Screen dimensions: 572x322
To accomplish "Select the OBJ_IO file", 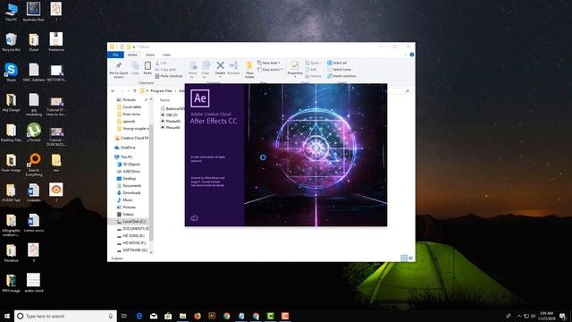I will click(x=169, y=115).
